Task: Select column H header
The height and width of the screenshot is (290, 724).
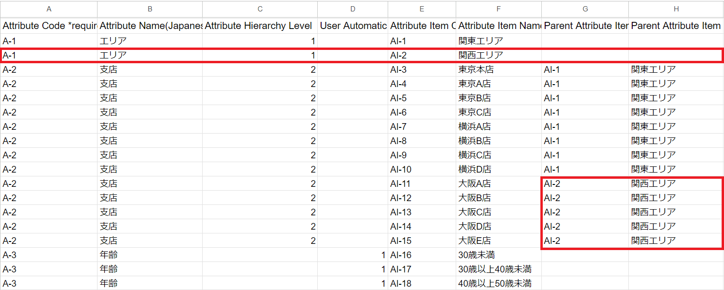Action: (x=675, y=9)
